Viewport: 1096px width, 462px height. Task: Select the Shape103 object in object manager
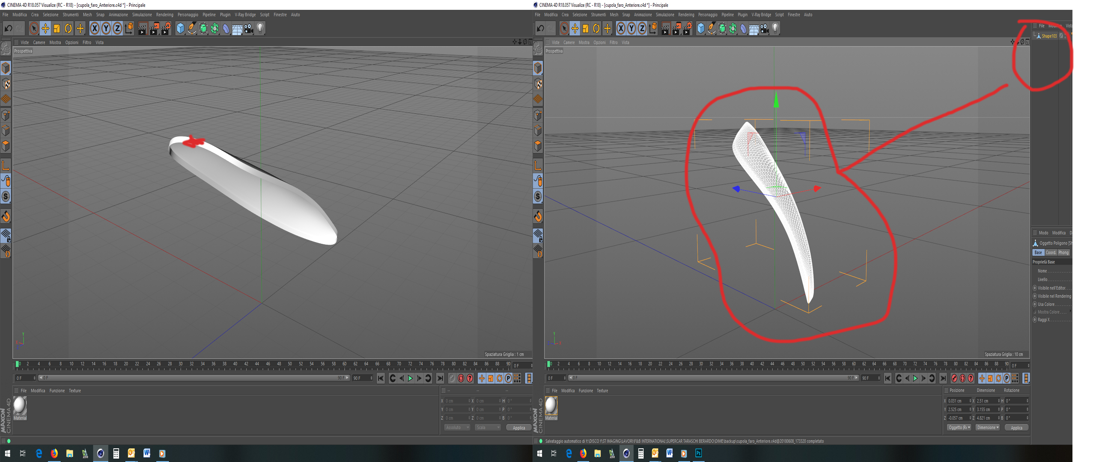1049,36
